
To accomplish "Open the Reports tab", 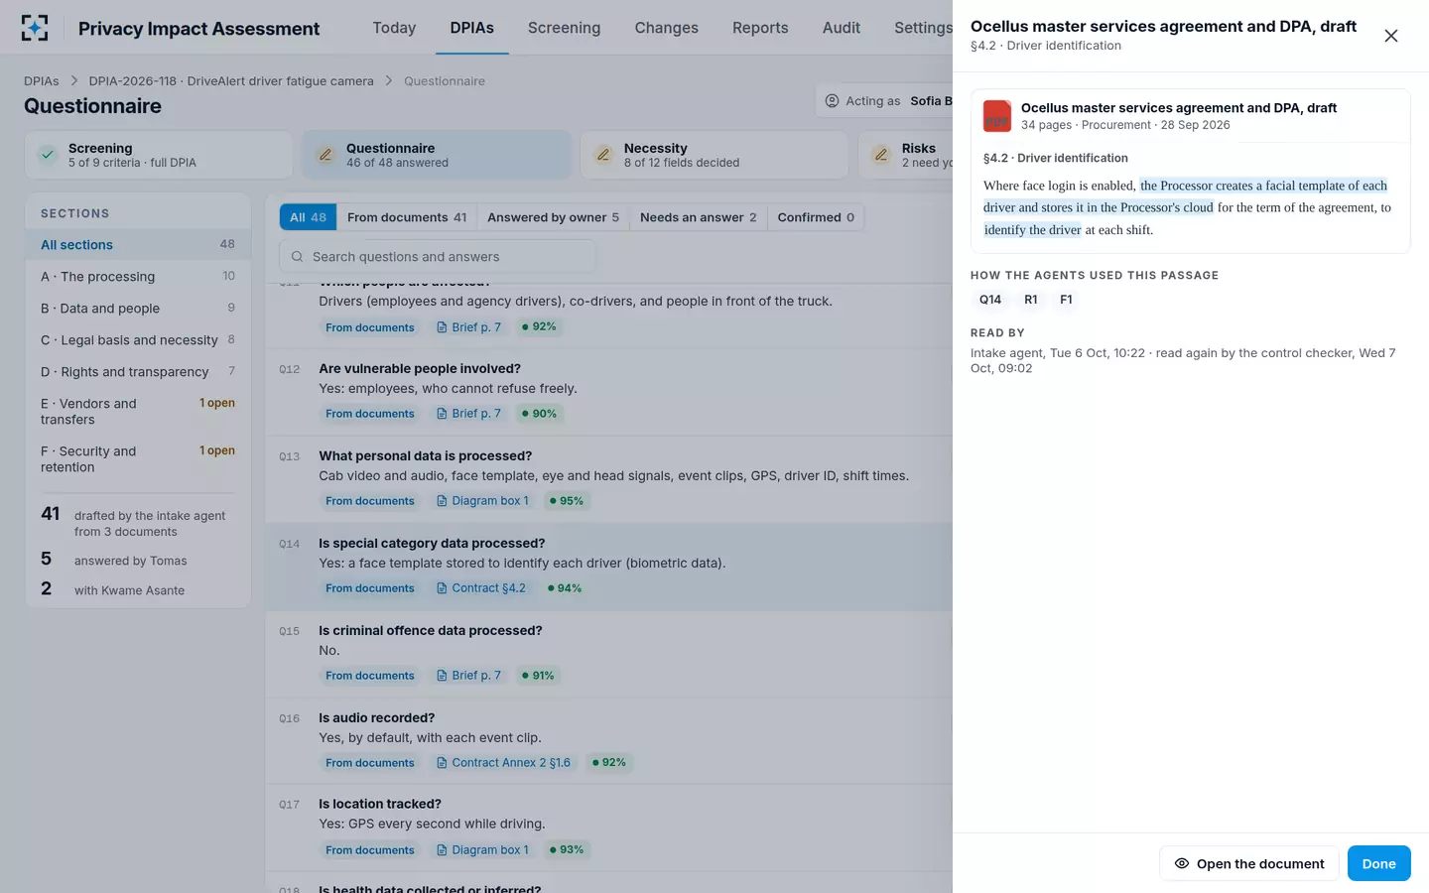I will (760, 28).
